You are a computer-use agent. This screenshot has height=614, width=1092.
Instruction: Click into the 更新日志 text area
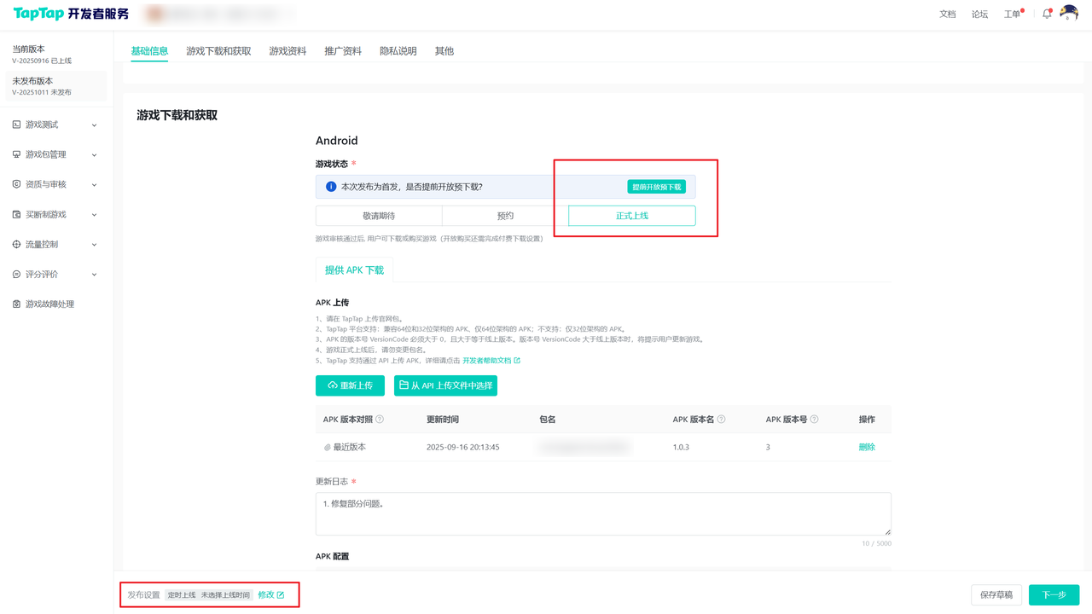(602, 513)
